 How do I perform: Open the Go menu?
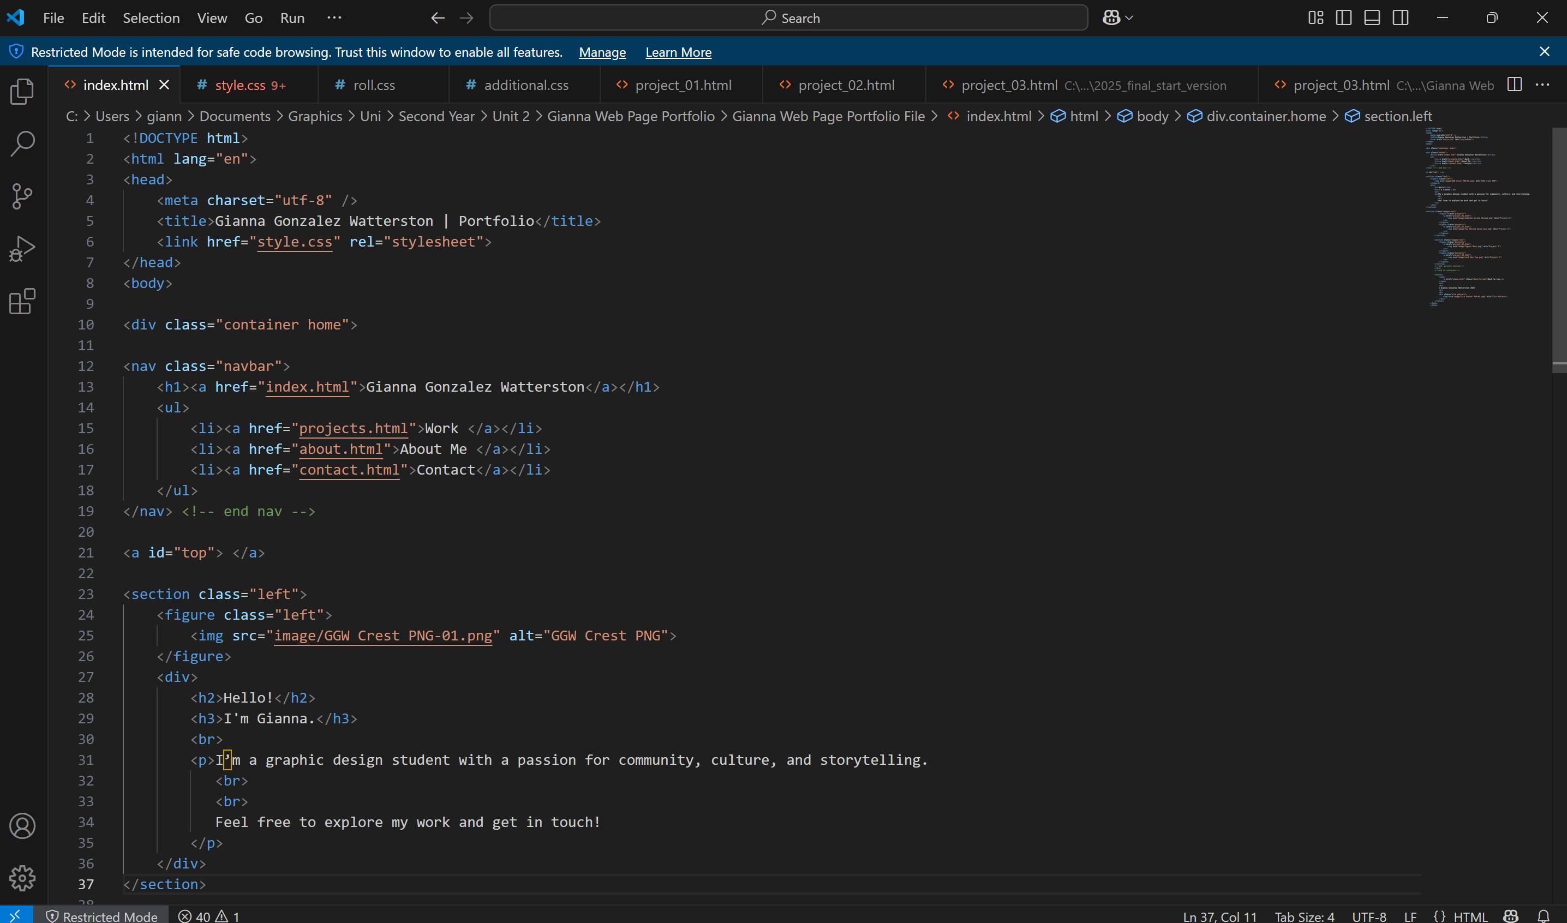click(253, 18)
